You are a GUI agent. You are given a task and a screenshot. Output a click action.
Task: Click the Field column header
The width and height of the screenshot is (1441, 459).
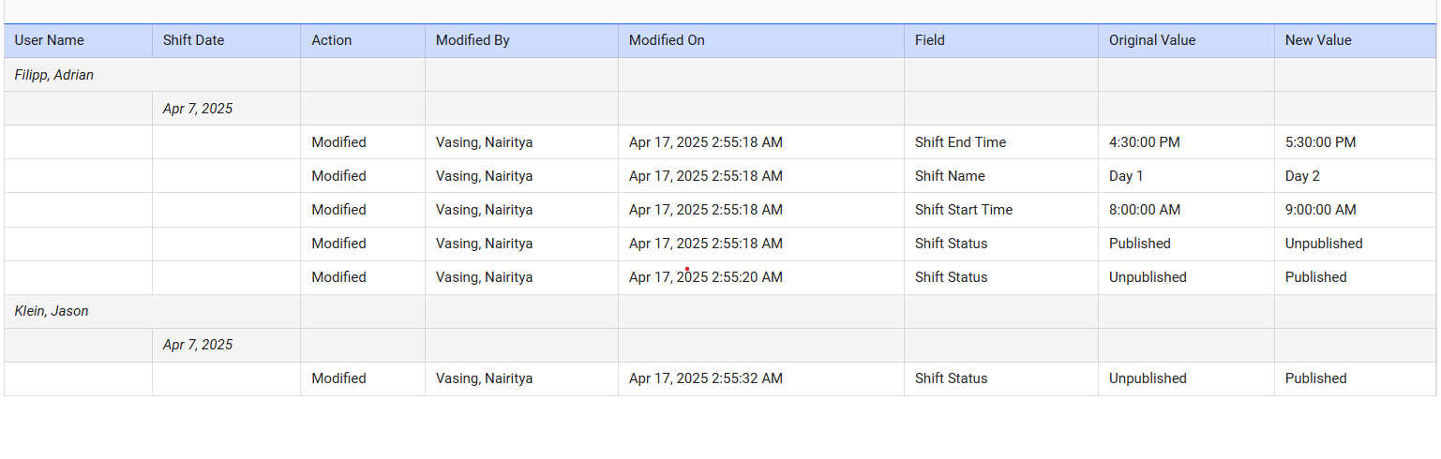point(930,40)
